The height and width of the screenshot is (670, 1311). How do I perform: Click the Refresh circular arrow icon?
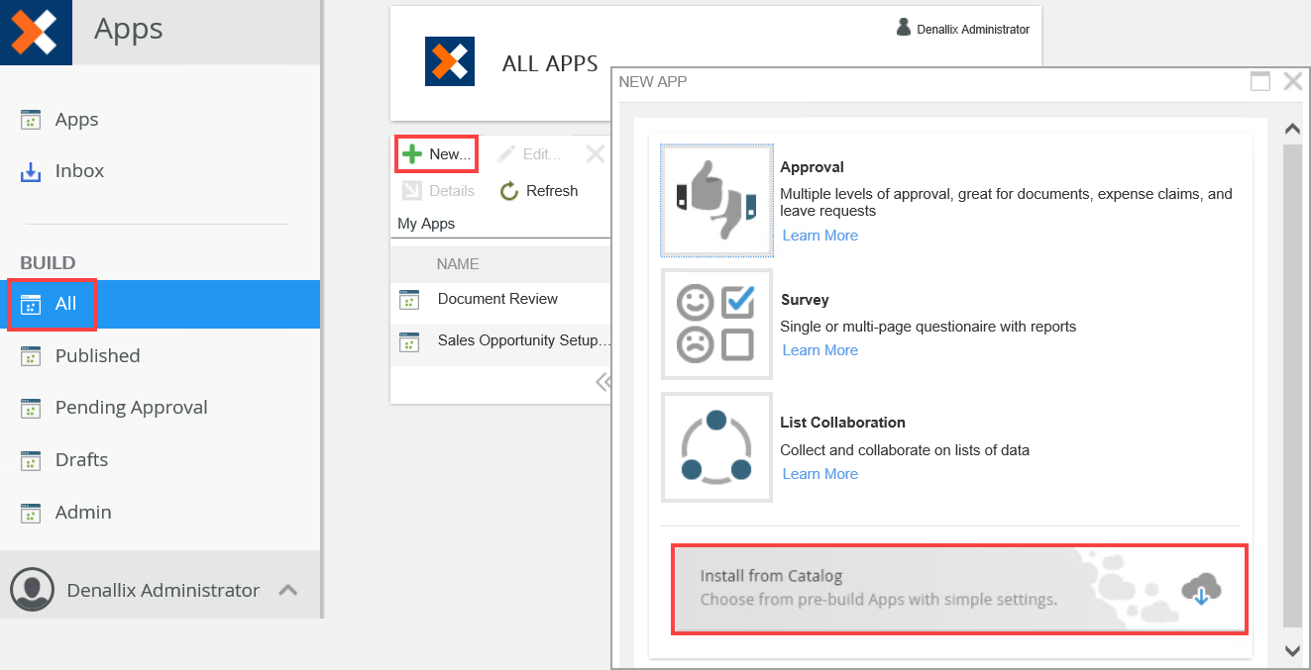(509, 191)
